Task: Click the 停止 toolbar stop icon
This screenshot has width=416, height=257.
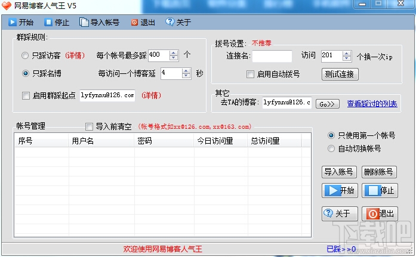Action: pyautogui.click(x=48, y=22)
